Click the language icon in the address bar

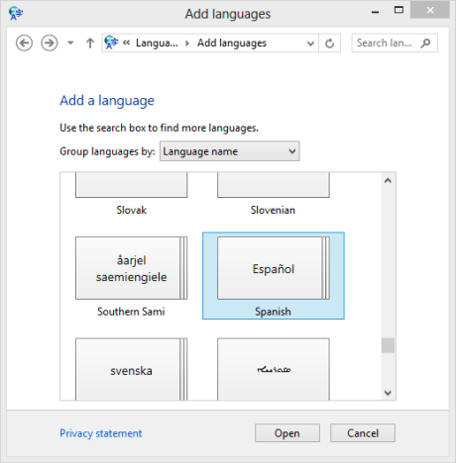(111, 43)
